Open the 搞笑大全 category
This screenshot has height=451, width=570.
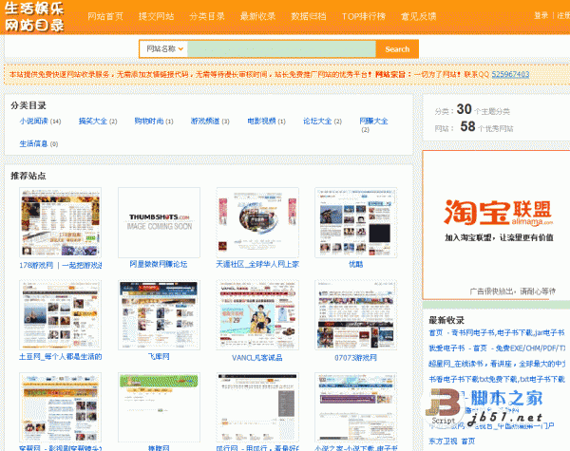[x=93, y=121]
